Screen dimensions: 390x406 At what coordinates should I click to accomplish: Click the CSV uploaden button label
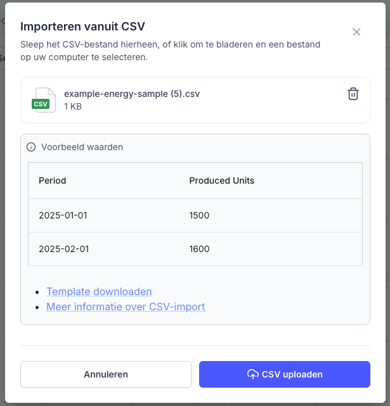(292, 374)
